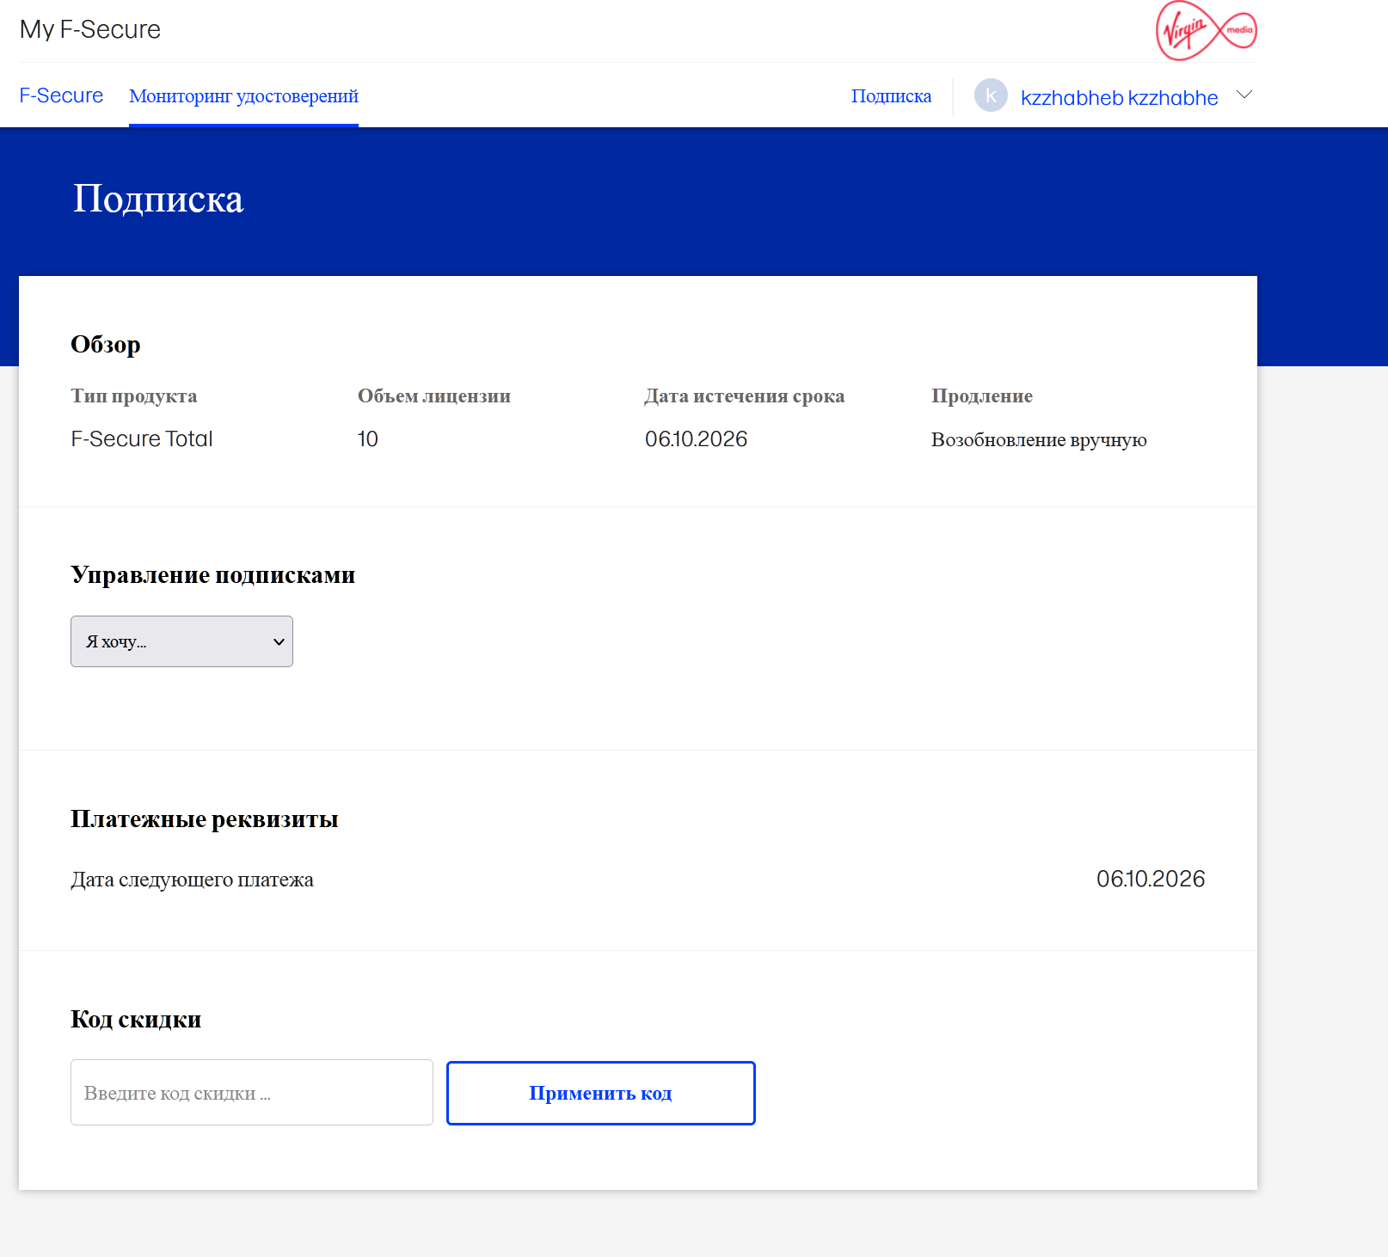Click the Virgin Media logo
Image resolution: width=1388 pixels, height=1257 pixels.
point(1206,31)
